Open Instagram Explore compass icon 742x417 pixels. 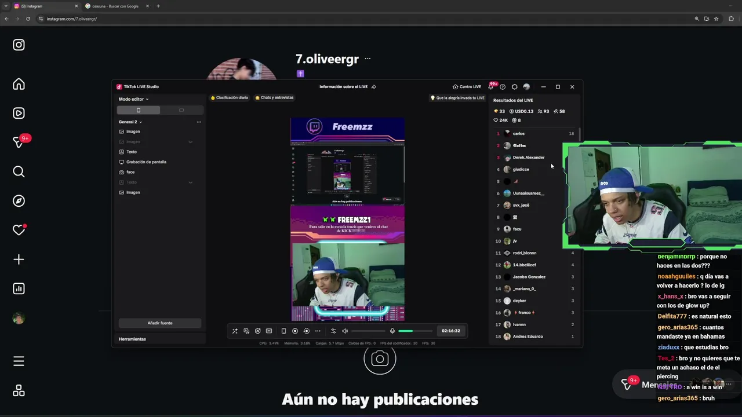click(x=19, y=201)
